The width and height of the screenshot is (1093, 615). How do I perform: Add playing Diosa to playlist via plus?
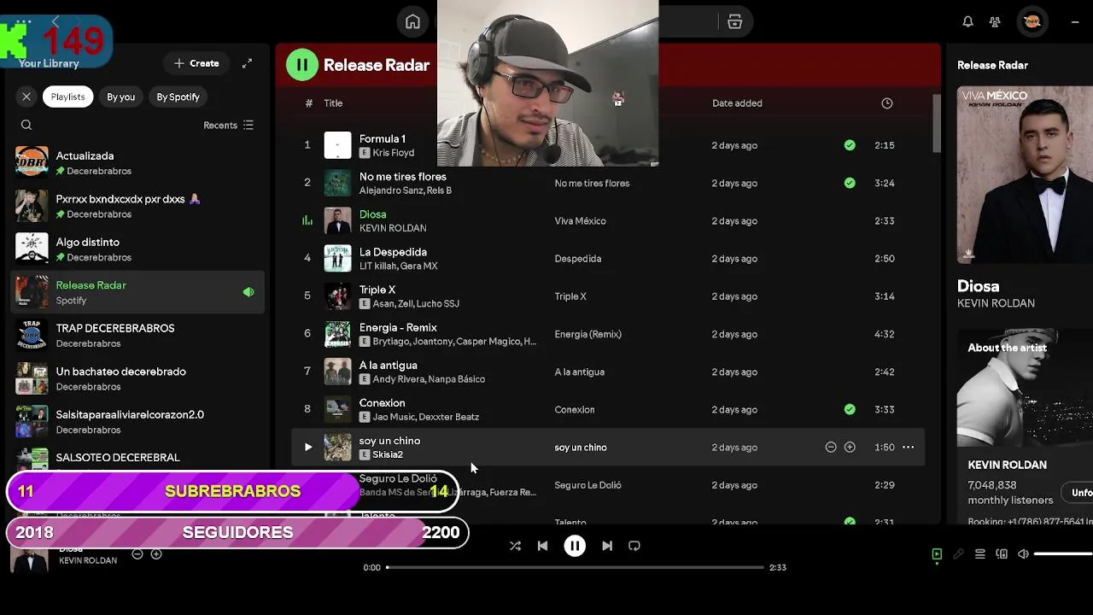click(156, 554)
